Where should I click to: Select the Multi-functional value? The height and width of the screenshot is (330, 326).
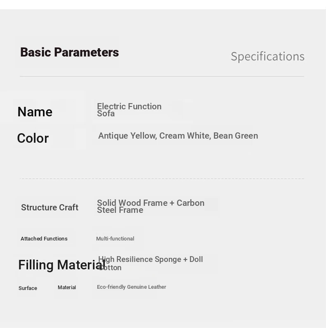[115, 239]
